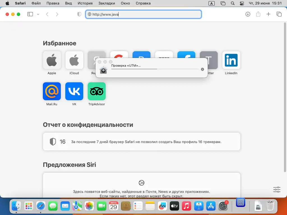Open Mail from the Dock
Screen dimensions: 287x215
click(65, 206)
